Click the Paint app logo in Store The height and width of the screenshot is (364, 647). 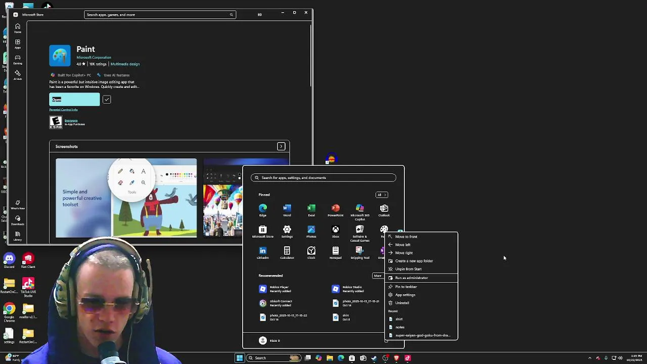pyautogui.click(x=60, y=56)
